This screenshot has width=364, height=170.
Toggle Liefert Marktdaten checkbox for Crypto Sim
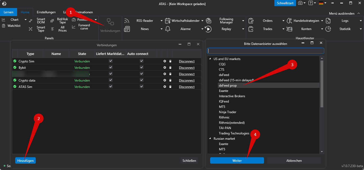pos(111,61)
